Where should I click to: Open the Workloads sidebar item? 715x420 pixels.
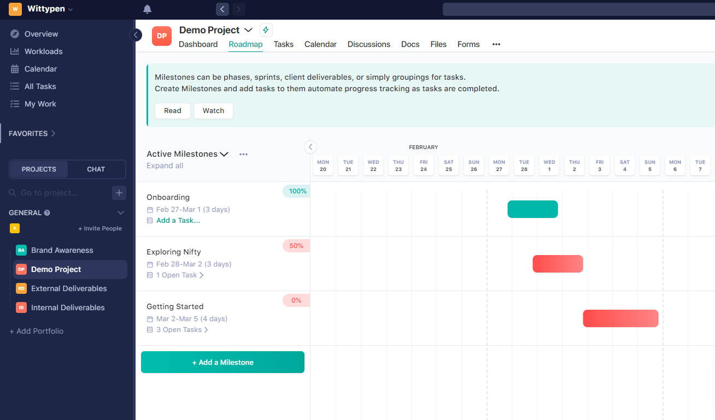43,51
